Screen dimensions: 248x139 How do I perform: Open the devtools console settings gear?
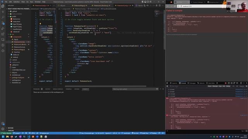coord(246,86)
